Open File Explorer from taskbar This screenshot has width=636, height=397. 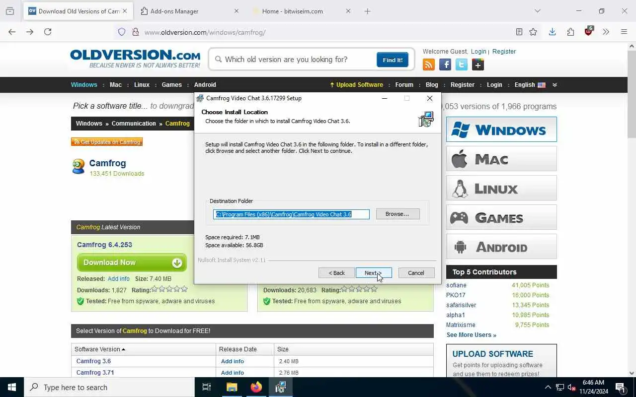[232, 387]
